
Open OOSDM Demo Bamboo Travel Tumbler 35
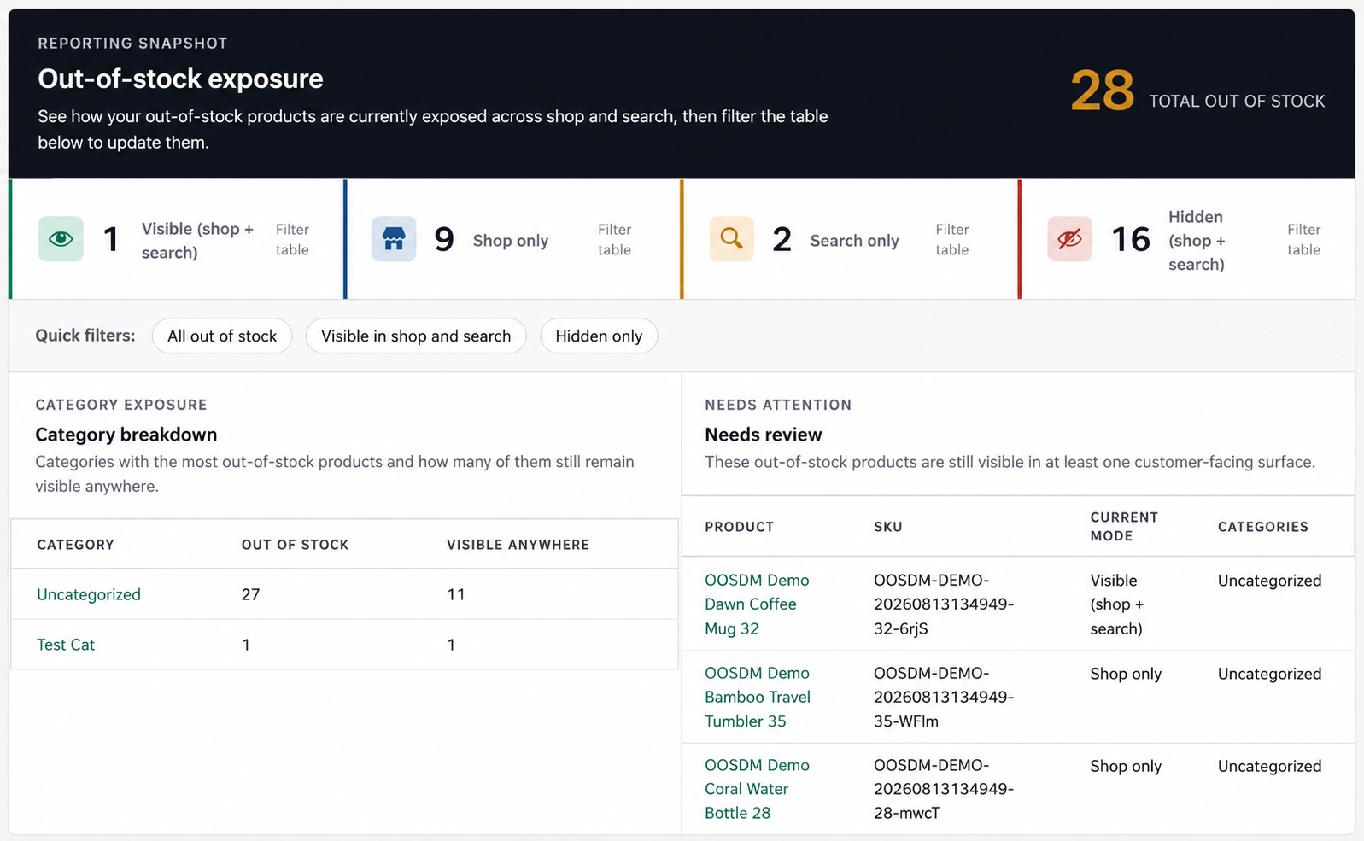pos(758,697)
